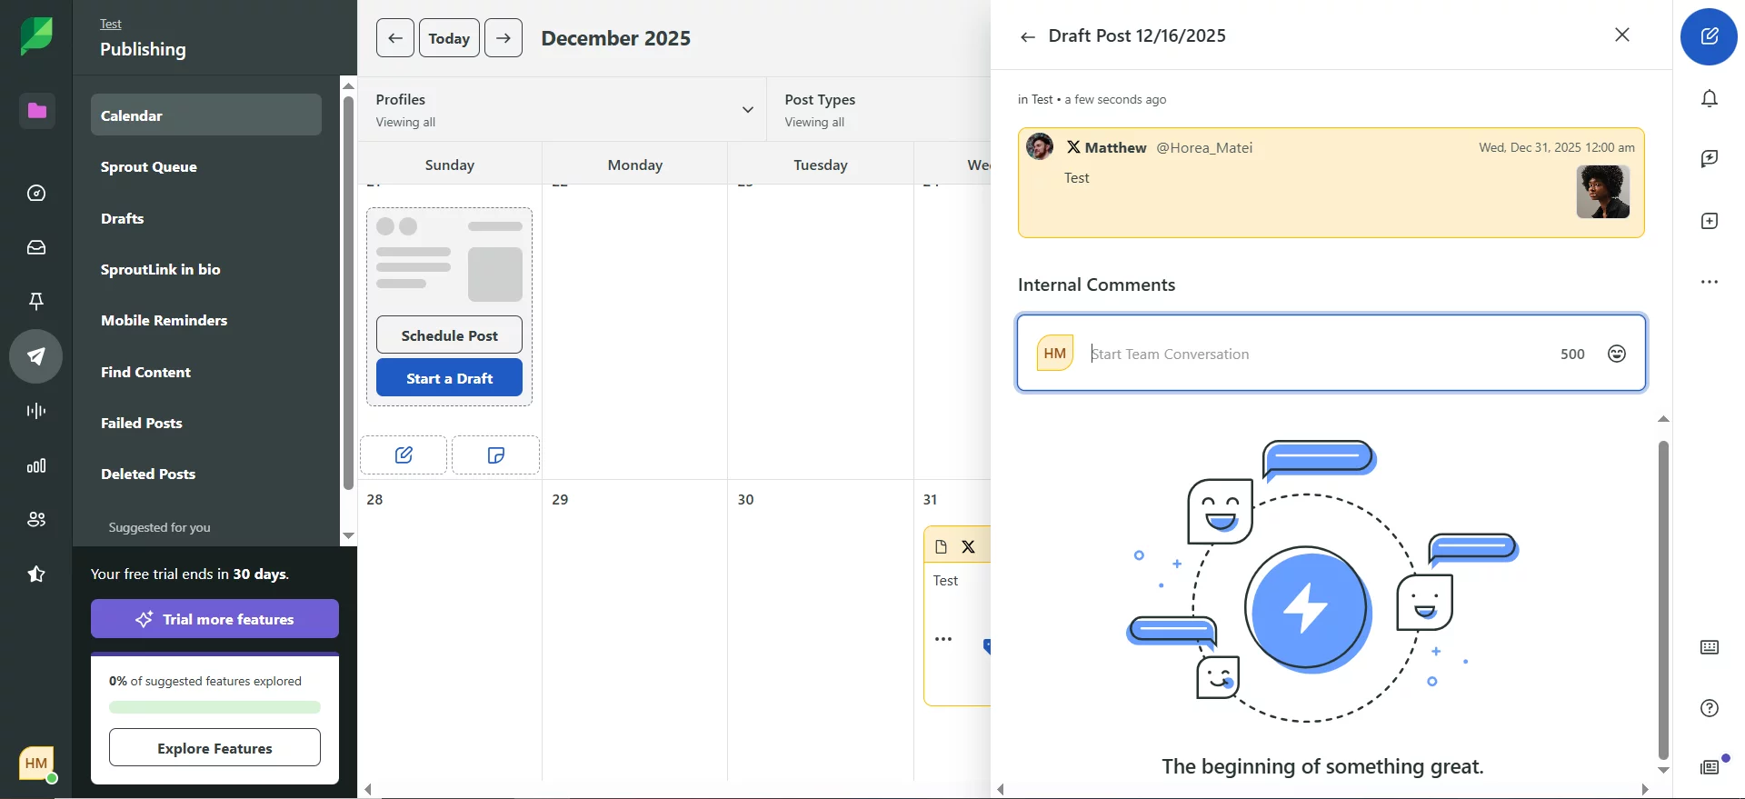The image size is (1745, 799).
Task: Click Matthew's profile avatar in post
Action: [x=1040, y=146]
